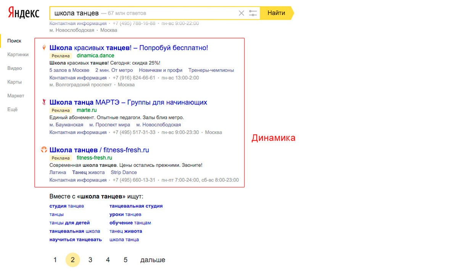
Task: Open the Видео search section
Action: [15, 68]
